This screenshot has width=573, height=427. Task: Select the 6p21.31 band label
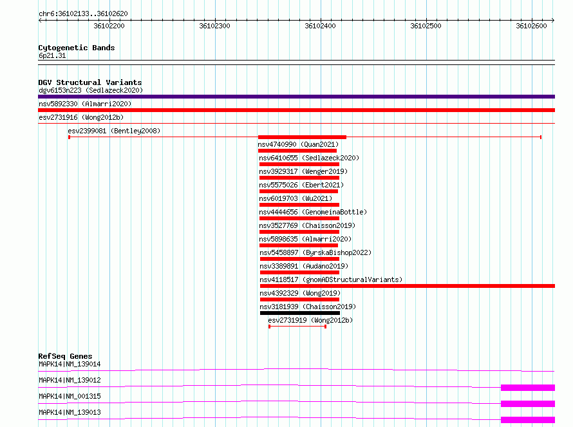pyautogui.click(x=52, y=55)
